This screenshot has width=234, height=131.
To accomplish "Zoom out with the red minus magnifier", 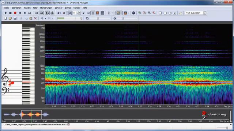I will [x=144, y=13].
